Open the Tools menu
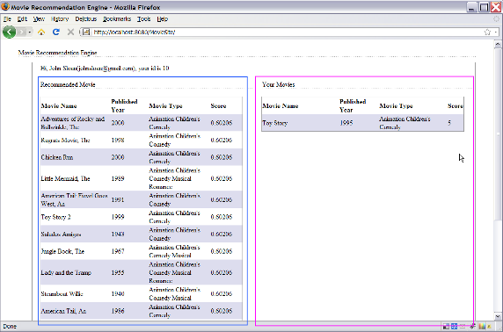 coord(143,19)
